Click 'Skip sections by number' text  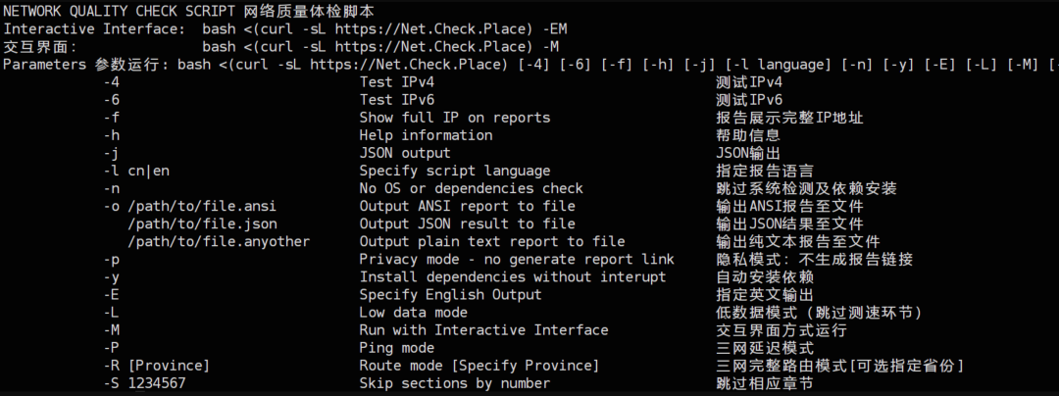(455, 383)
